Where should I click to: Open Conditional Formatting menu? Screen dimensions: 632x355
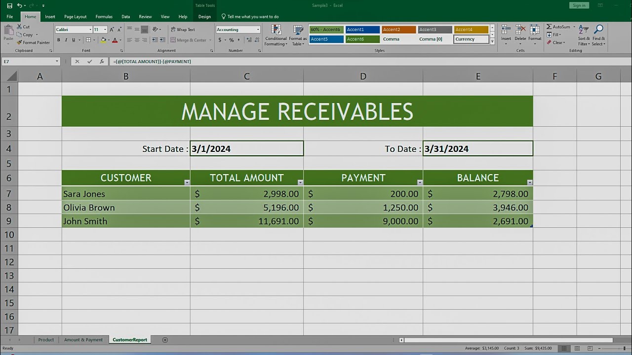276,35
